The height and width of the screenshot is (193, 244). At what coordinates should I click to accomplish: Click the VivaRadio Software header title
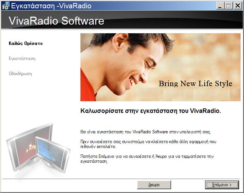[56, 21]
